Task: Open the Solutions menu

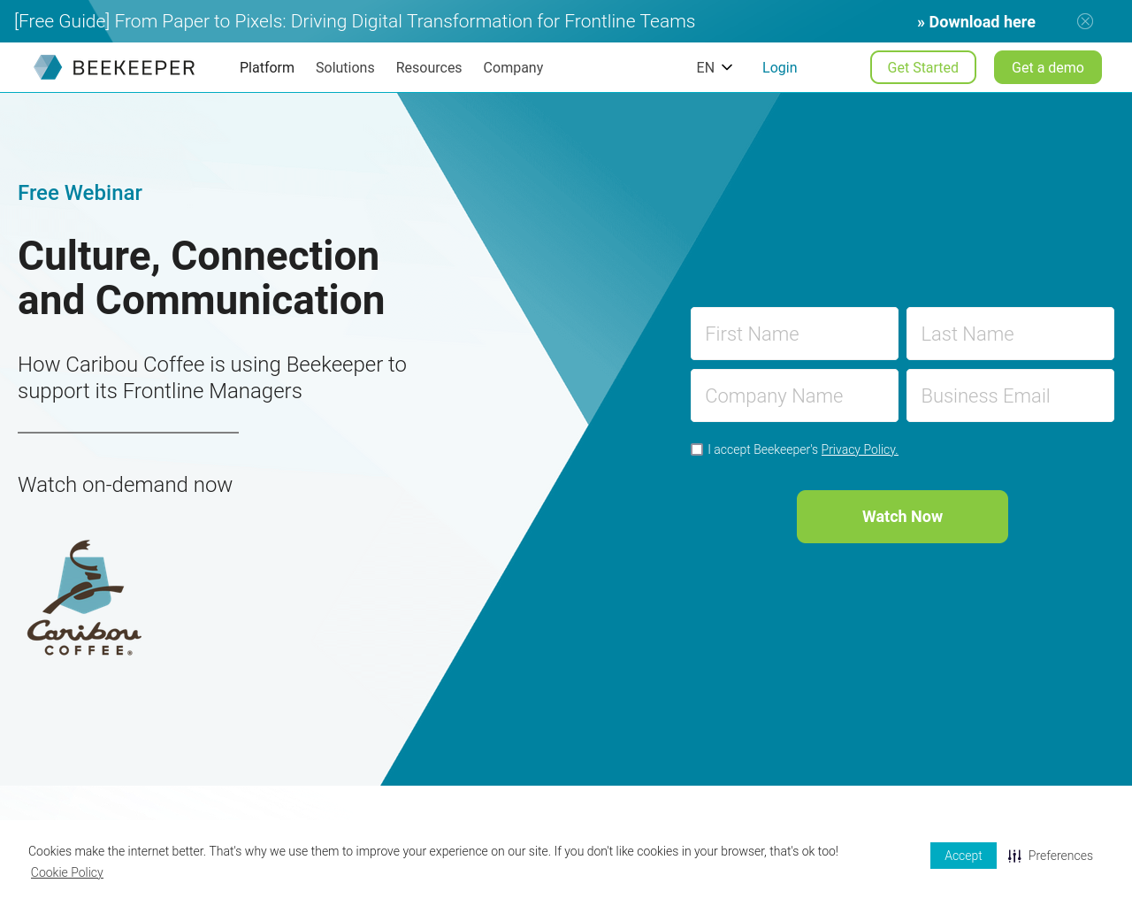Action: (x=345, y=67)
